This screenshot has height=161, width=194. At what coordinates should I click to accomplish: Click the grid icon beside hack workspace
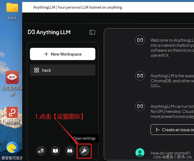37,70
